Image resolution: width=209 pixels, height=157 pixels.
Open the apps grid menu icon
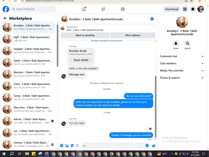[185, 9]
